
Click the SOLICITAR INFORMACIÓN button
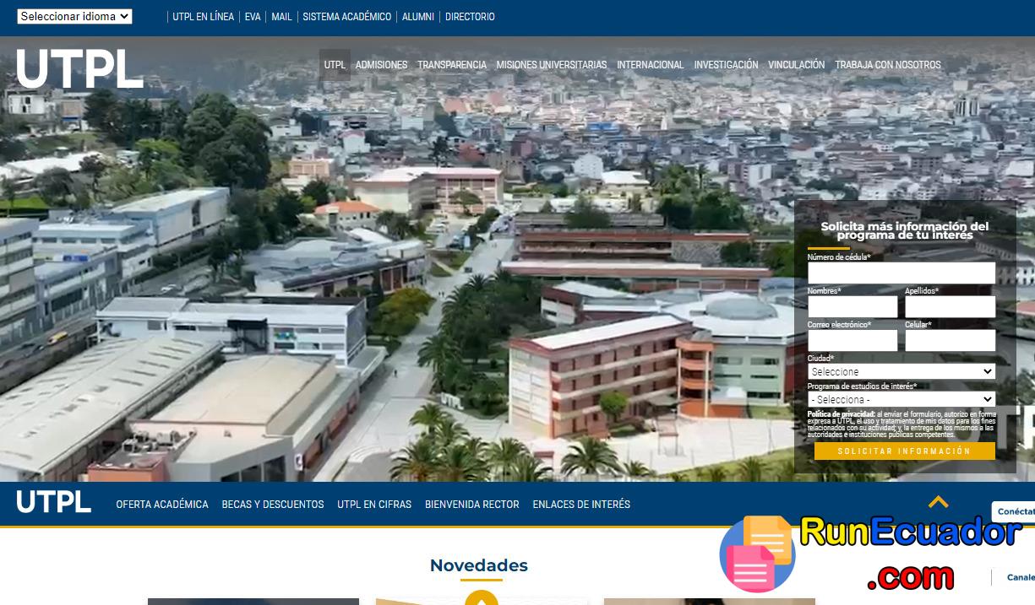coord(905,451)
